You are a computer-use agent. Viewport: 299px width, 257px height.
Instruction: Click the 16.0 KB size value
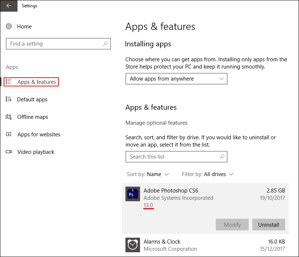(276, 242)
